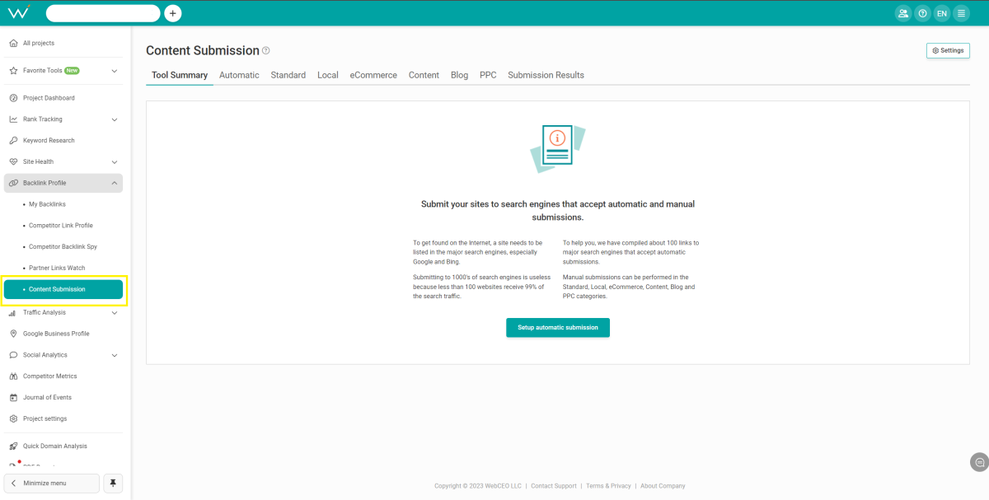Open the EN language selector
The height and width of the screenshot is (500, 989).
pos(942,13)
